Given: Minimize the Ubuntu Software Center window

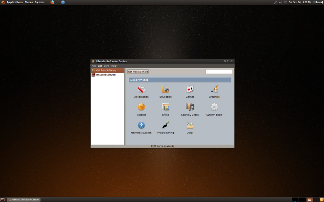Looking at the screenshot, I should [225, 61].
